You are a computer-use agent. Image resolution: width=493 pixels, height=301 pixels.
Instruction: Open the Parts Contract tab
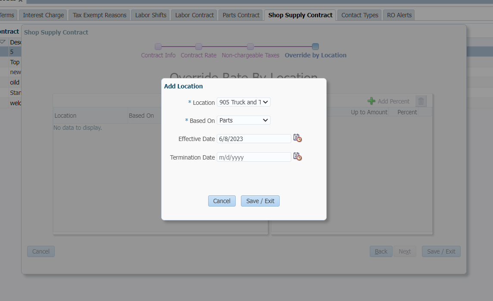(x=241, y=15)
